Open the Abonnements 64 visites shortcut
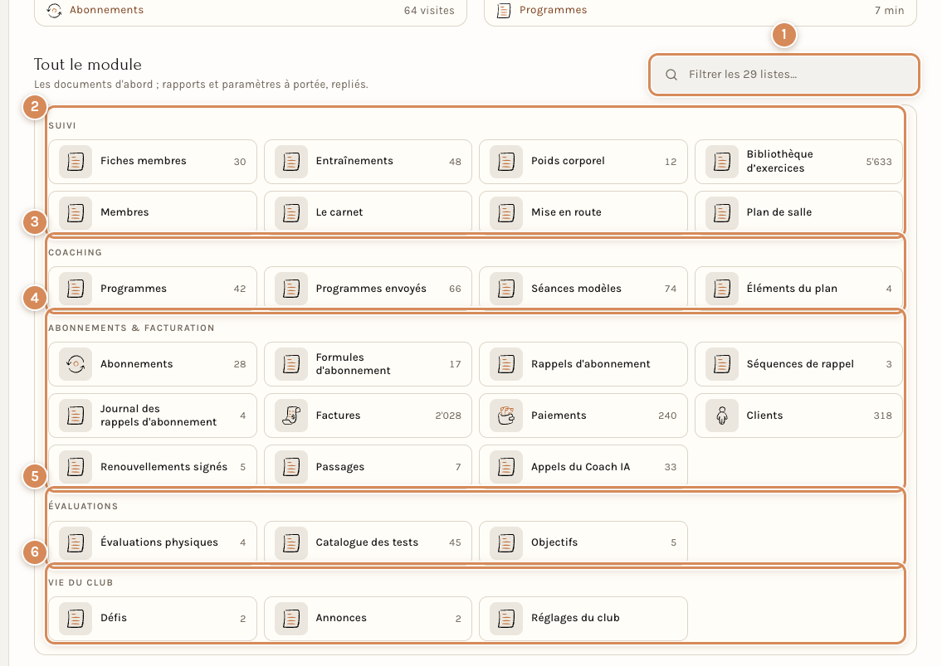 (251, 10)
